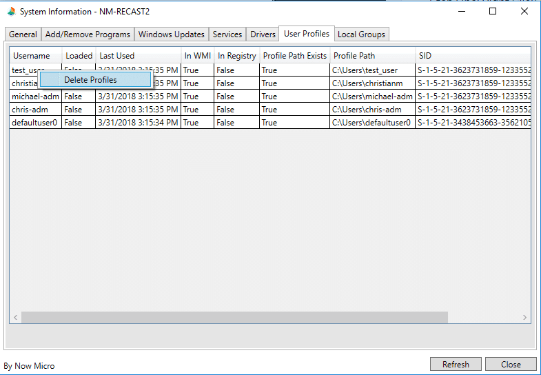Go to the Drivers tab
This screenshot has width=541, height=375.
[x=263, y=34]
